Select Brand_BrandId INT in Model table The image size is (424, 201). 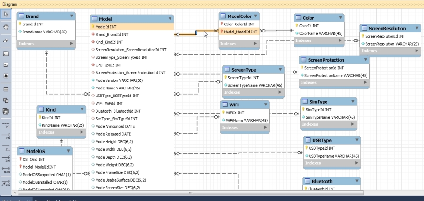132,34
